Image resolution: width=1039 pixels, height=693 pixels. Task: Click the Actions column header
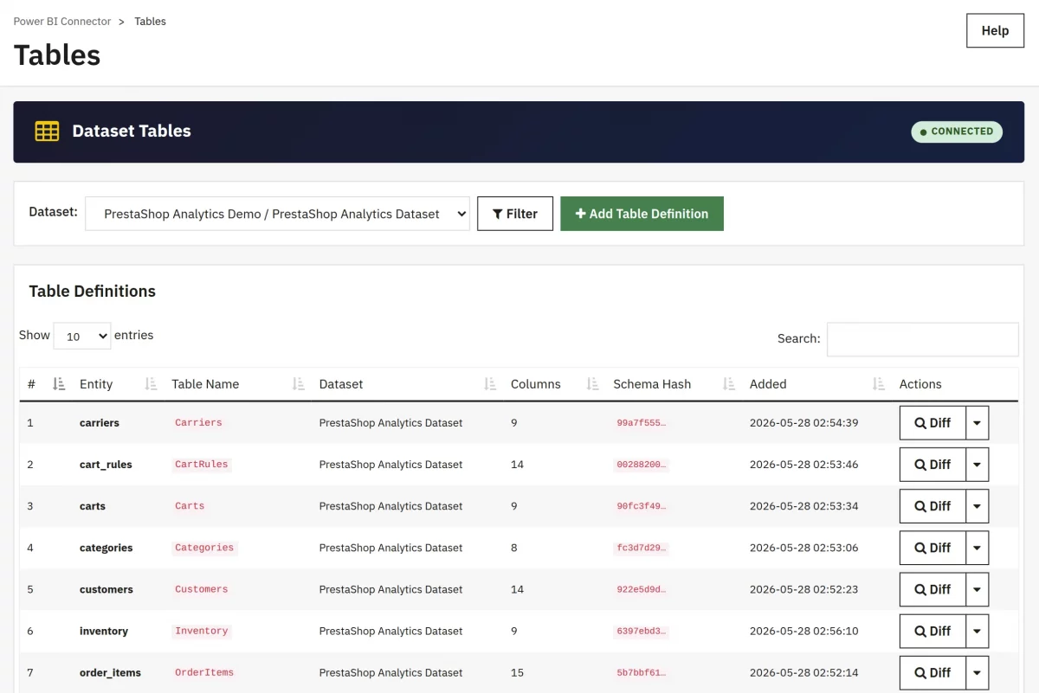(x=920, y=384)
